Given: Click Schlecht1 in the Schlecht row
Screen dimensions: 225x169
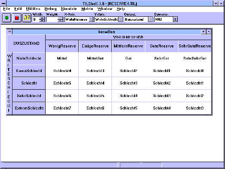Looking at the screenshot, I should pyautogui.click(x=195, y=83).
